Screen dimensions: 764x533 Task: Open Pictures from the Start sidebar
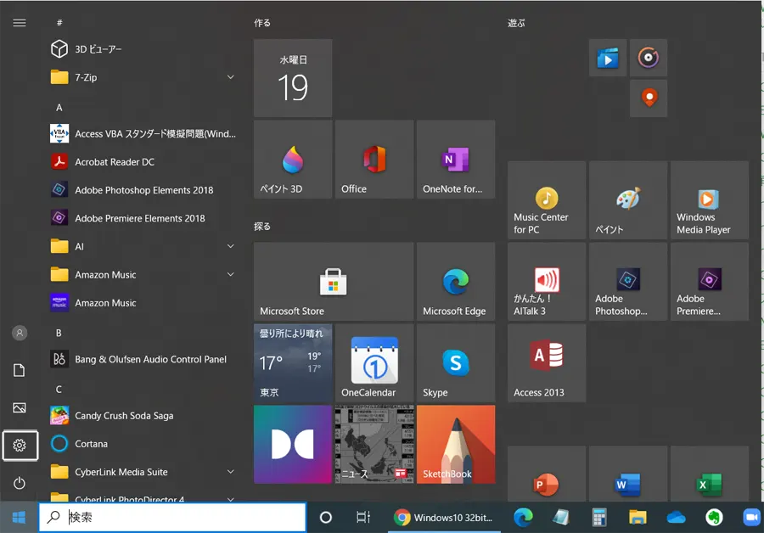[20, 407]
